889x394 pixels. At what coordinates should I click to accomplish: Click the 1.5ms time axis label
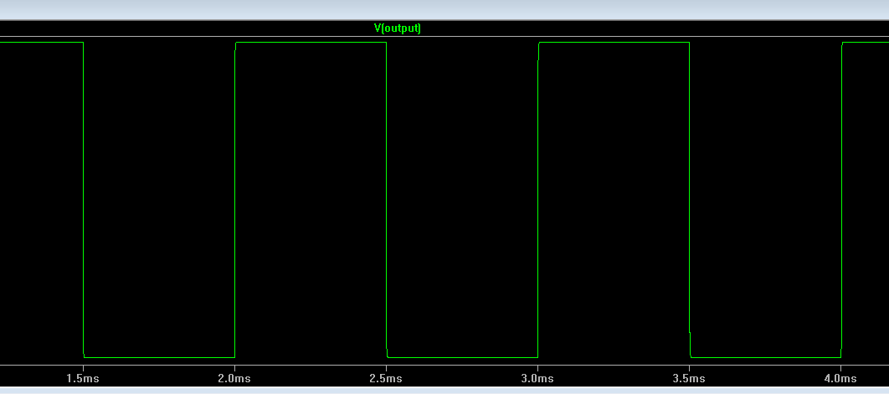(x=83, y=378)
